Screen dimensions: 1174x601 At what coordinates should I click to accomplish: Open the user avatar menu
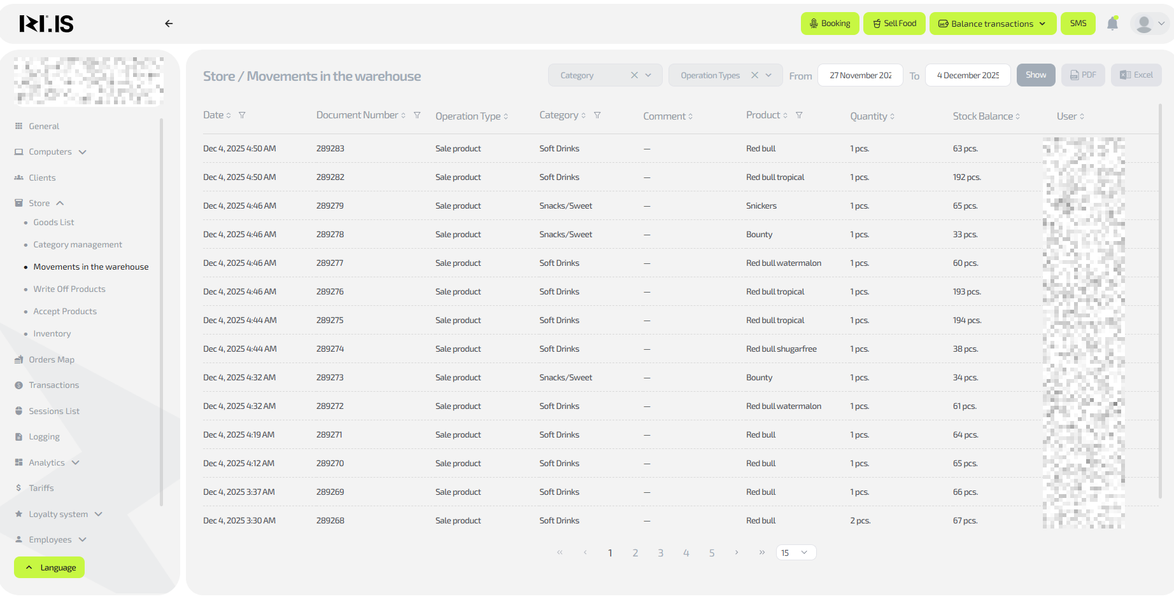click(1150, 24)
